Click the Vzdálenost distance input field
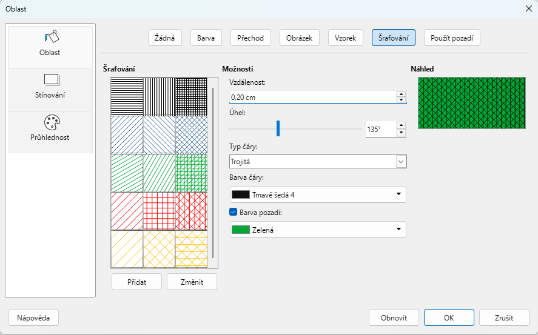The height and width of the screenshot is (335, 538). pyautogui.click(x=312, y=98)
